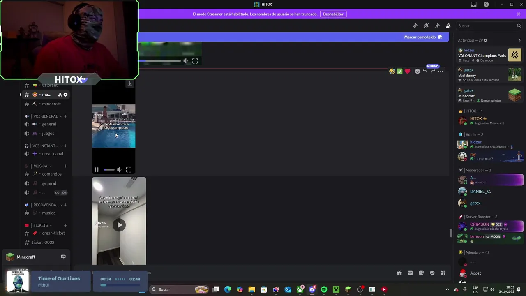Add channel to TICKETS category
This screenshot has height=296, width=526.
pyautogui.click(x=65, y=225)
